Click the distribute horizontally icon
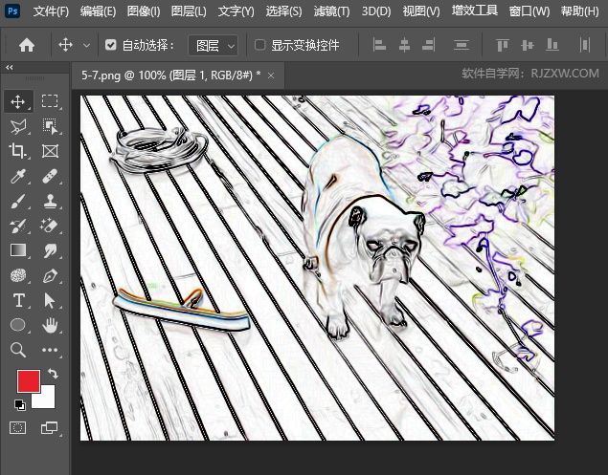Screen dimensions: 608x475 585,45
